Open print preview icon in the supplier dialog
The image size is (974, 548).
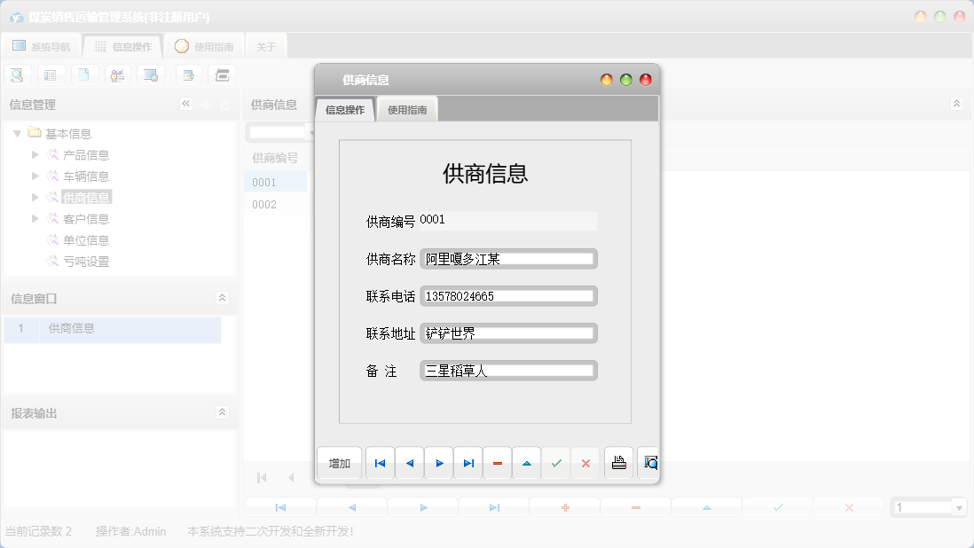(x=648, y=462)
